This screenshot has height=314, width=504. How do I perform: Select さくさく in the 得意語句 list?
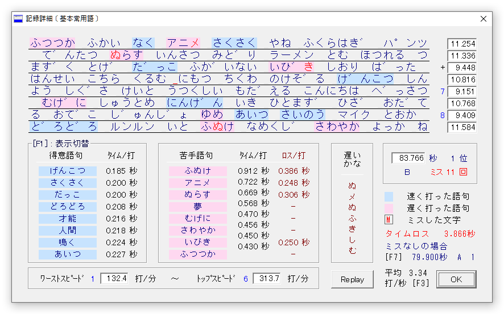click(x=68, y=183)
